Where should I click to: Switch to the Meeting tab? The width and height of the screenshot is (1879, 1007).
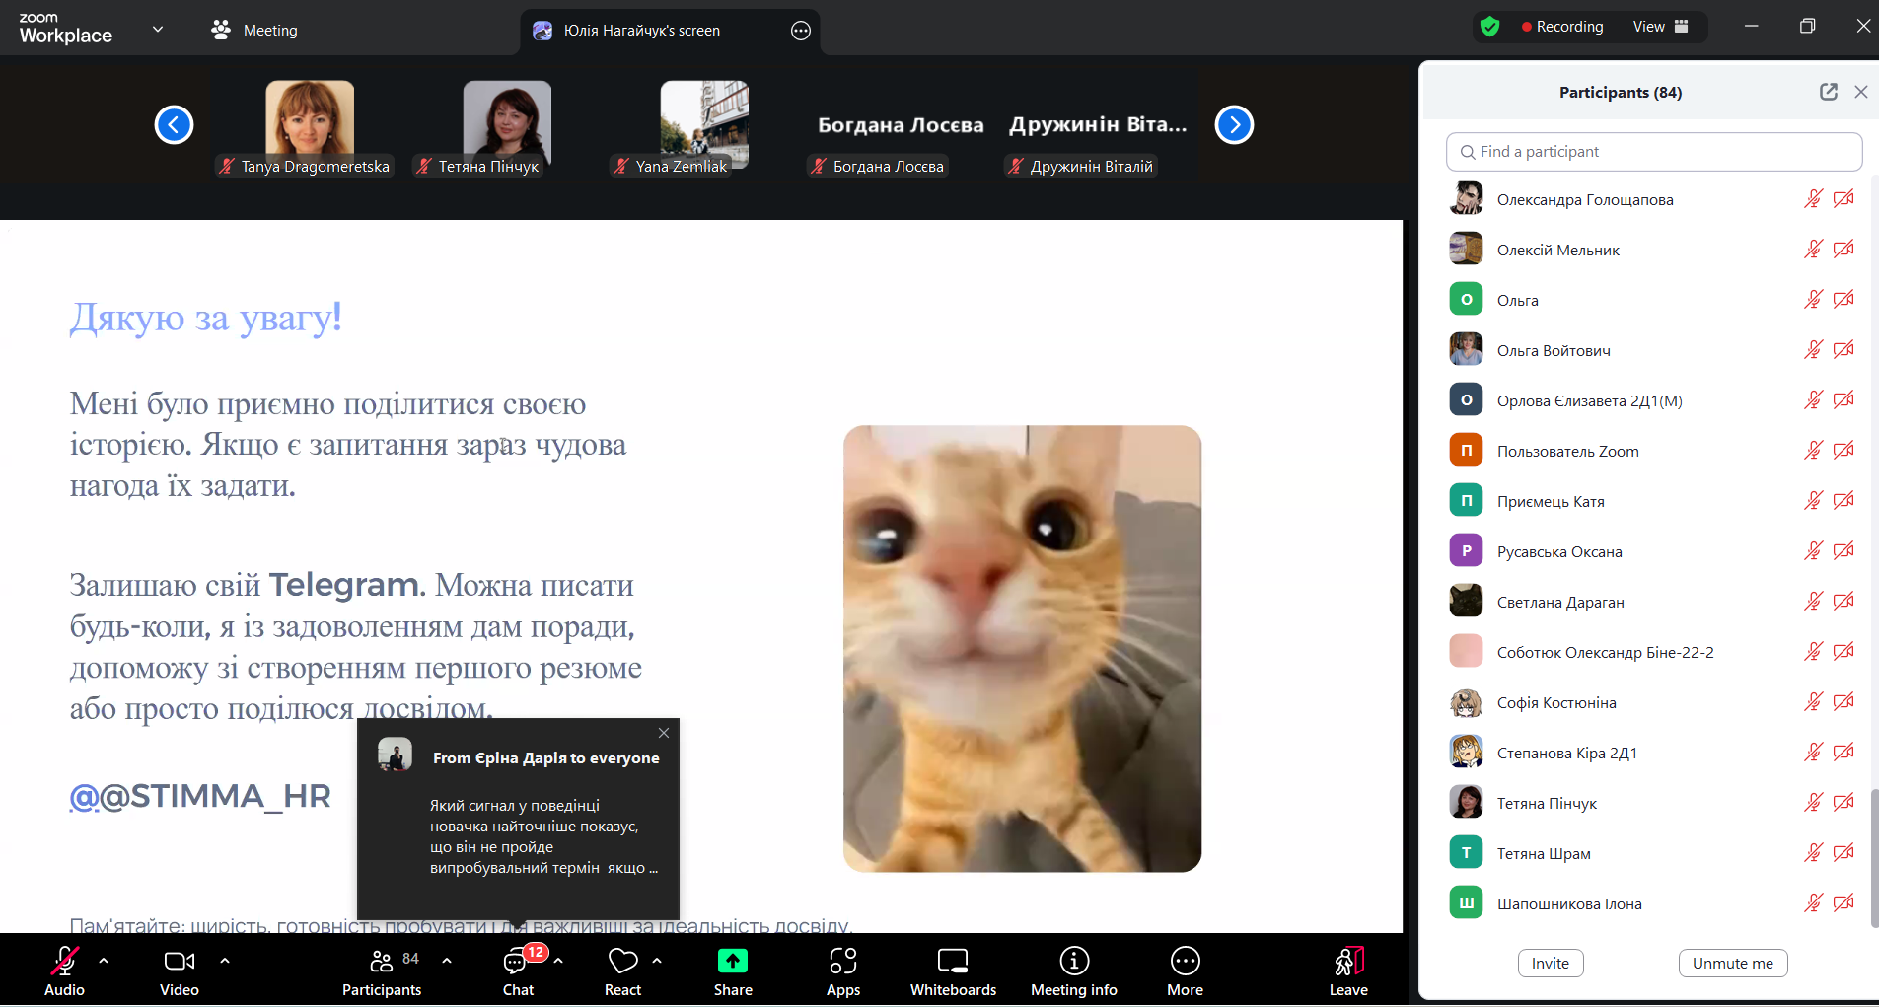pos(254,31)
